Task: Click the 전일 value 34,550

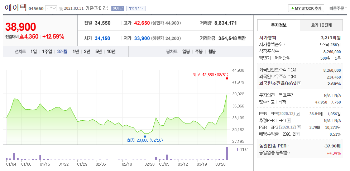Action: (103, 23)
